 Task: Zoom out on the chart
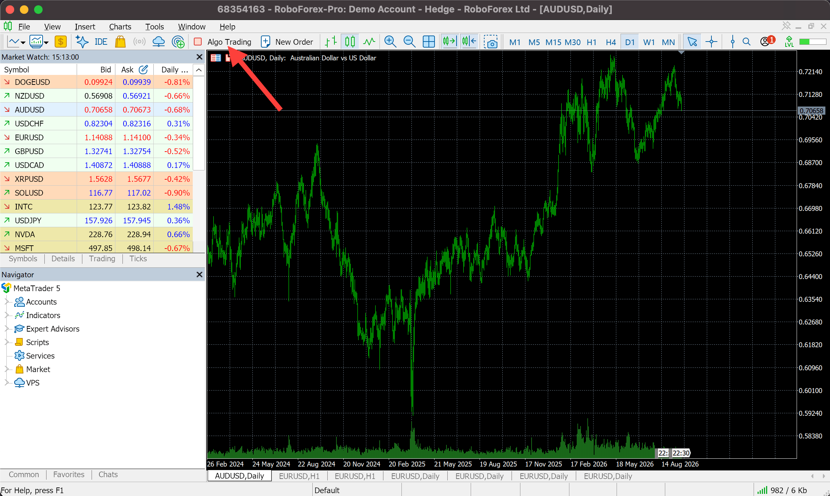[x=409, y=42]
